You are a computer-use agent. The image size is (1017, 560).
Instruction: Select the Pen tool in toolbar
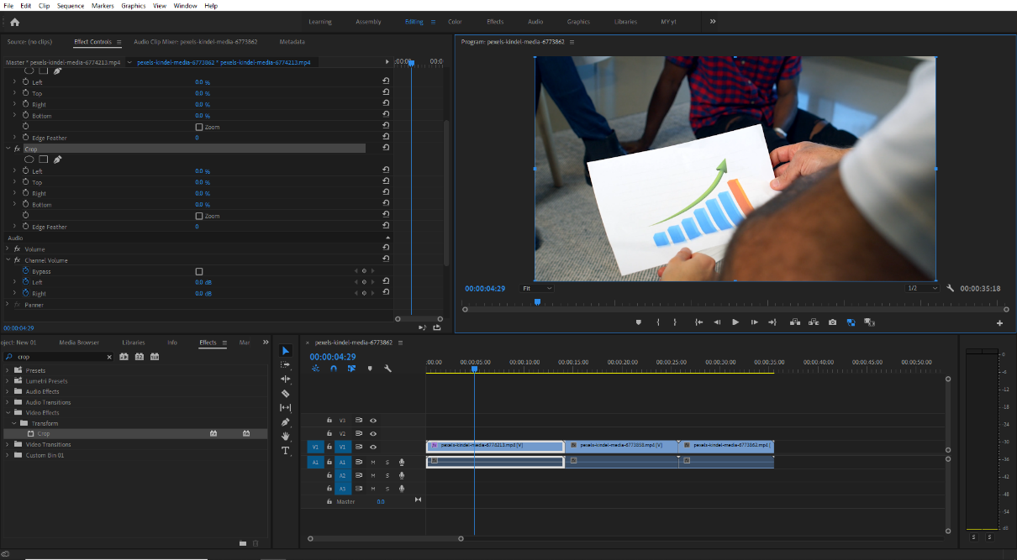(285, 422)
